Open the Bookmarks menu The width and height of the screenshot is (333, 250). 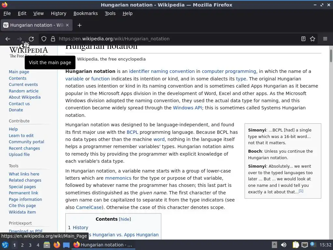pos(86,13)
